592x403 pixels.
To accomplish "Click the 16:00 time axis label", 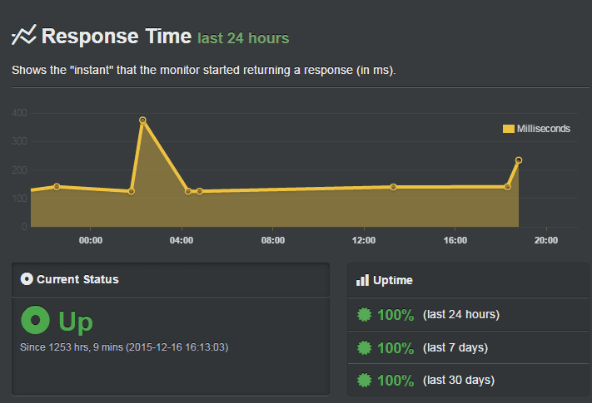I will coord(454,240).
